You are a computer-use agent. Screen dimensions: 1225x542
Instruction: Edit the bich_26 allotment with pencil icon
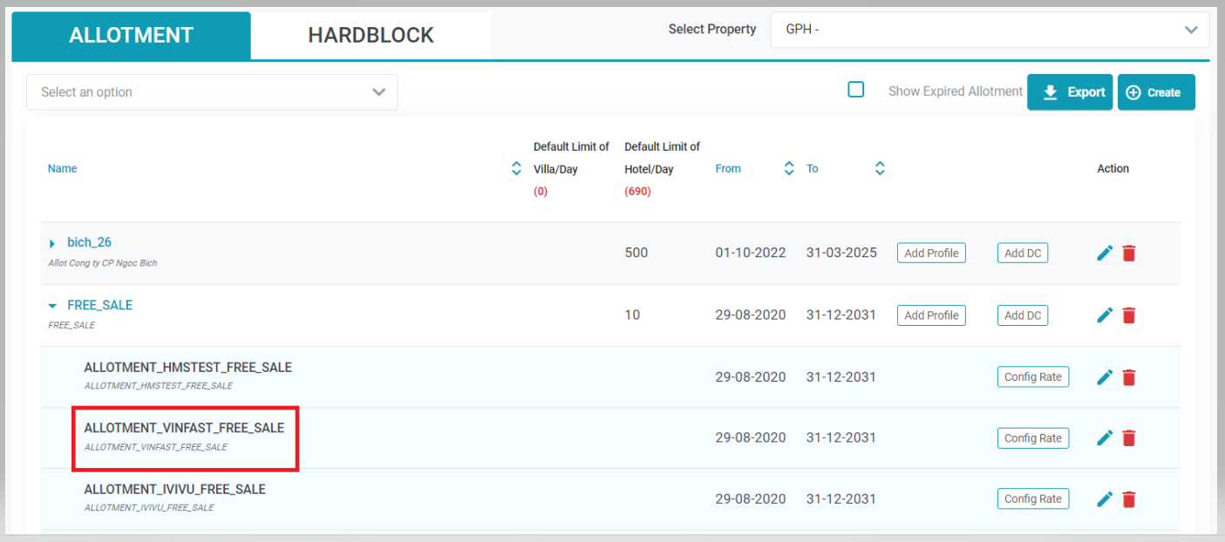coord(1105,254)
